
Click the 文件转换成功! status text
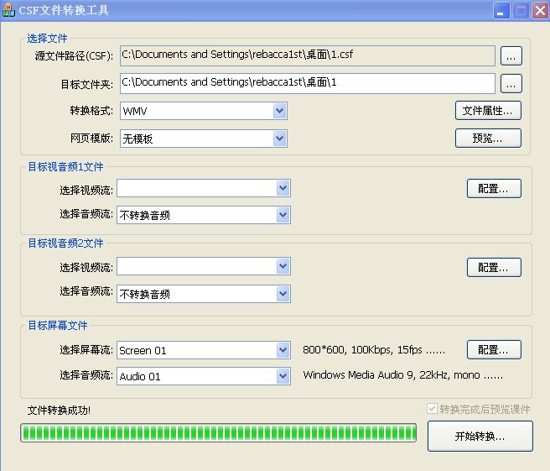pos(59,410)
